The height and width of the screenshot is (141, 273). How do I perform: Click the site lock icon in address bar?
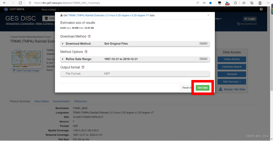(30, 3)
